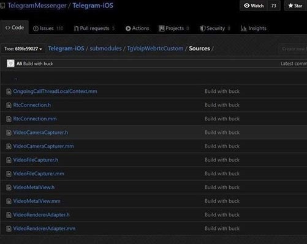Star the Telegram-iOS repository
307x244 pixels.
tap(295, 6)
